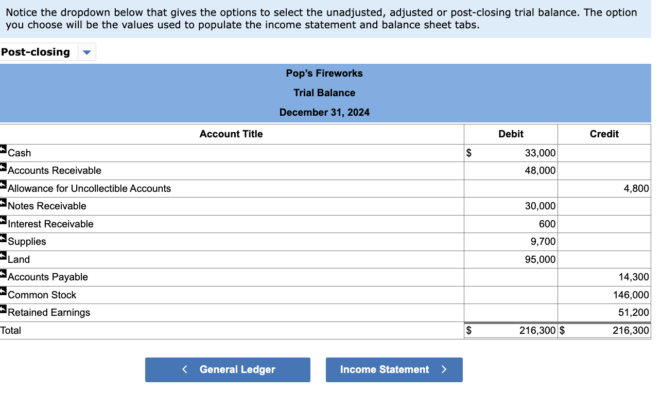The image size is (662, 393).
Task: Click the Account Title column header
Action: [x=231, y=134]
